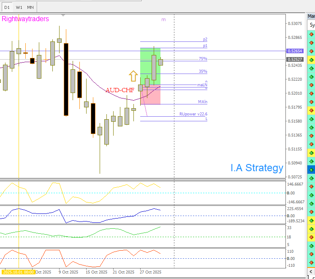
Task: Click the grey chart shift triangle marker
Action: (63, 15)
